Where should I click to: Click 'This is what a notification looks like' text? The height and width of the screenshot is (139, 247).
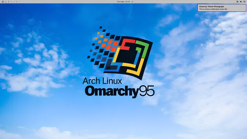pyautogui.click(x=213, y=9)
